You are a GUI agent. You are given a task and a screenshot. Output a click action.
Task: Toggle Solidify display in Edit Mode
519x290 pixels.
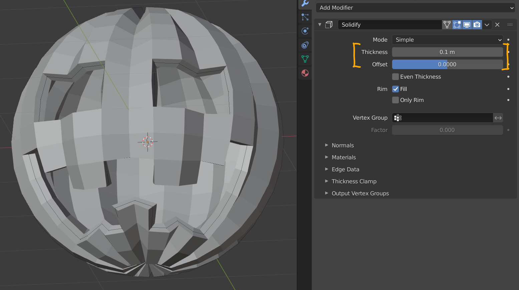[457, 24]
